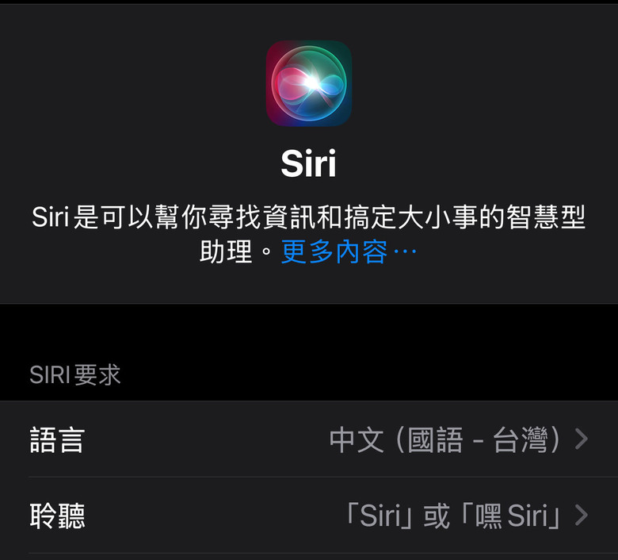Click the first 「Siri」 option text
The height and width of the screenshot is (560, 618).
point(380,516)
